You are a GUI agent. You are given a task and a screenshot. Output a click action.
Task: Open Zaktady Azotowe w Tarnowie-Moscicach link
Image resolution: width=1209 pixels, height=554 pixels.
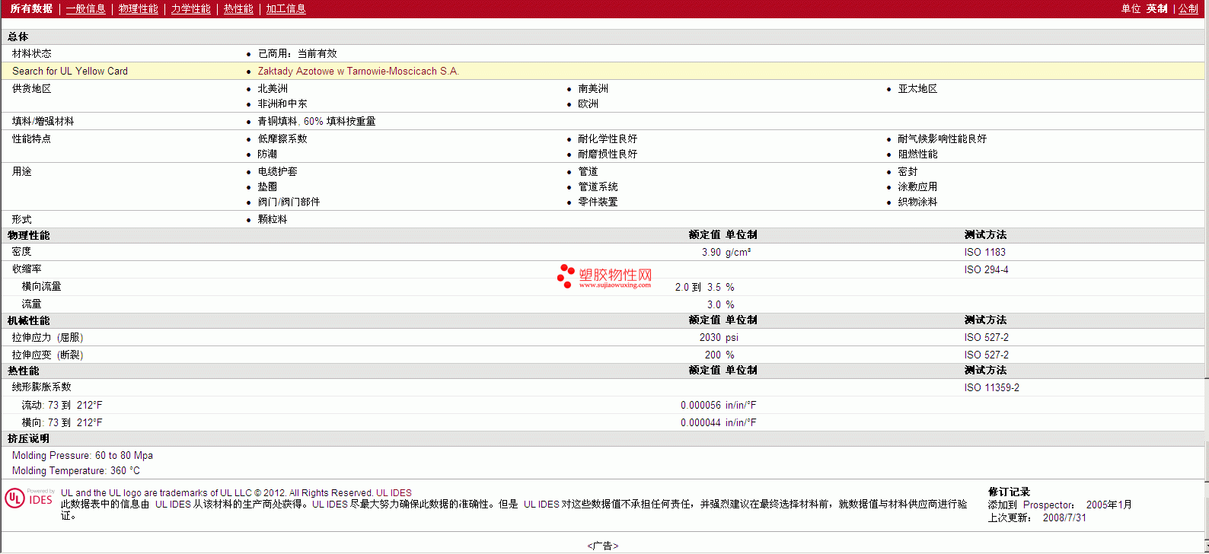click(358, 71)
